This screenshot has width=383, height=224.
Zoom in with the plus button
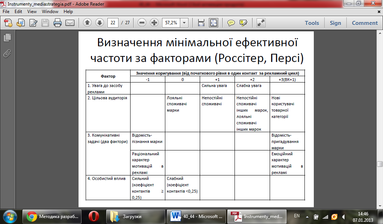click(154, 23)
